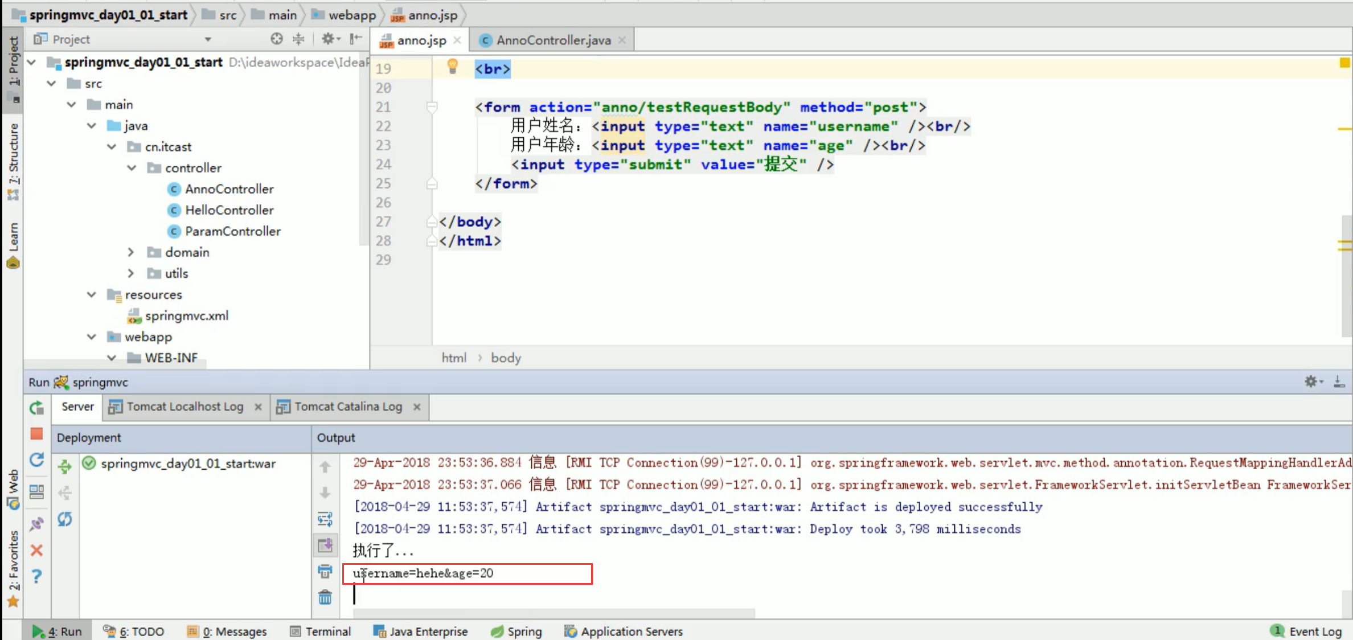Viewport: 1353px width, 640px height.
Task: Collapse the controller package folder
Action: click(x=132, y=168)
